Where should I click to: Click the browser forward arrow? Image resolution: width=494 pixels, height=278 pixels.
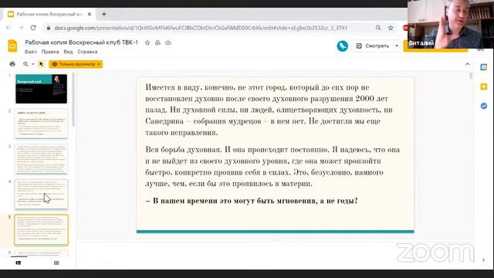pyautogui.click(x=21, y=28)
